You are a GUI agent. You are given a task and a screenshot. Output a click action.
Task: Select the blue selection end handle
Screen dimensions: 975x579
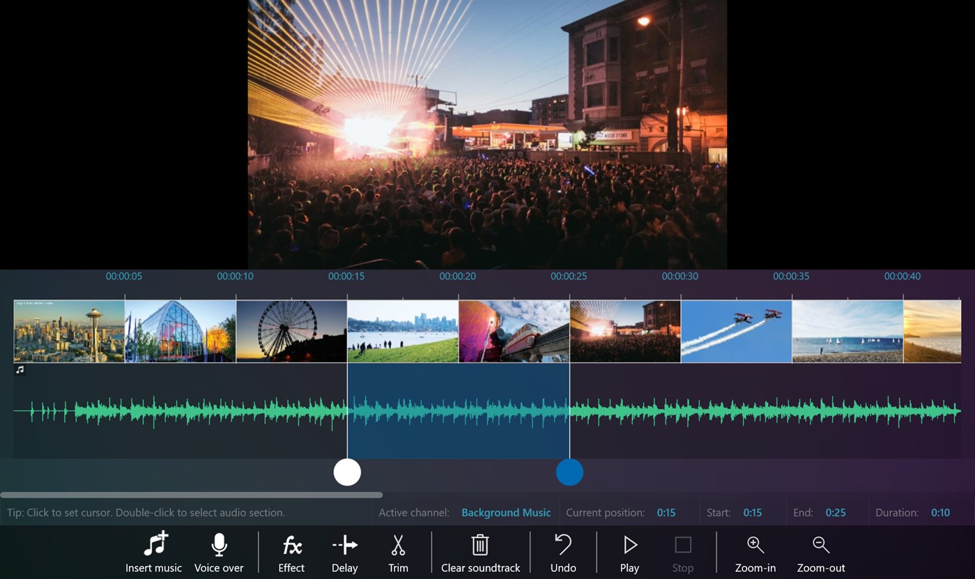(x=569, y=472)
